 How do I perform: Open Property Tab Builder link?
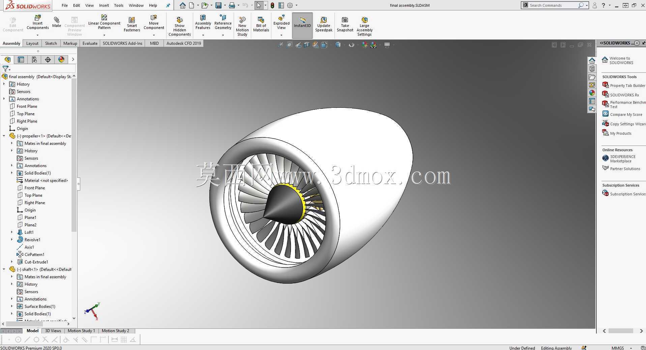624,86
